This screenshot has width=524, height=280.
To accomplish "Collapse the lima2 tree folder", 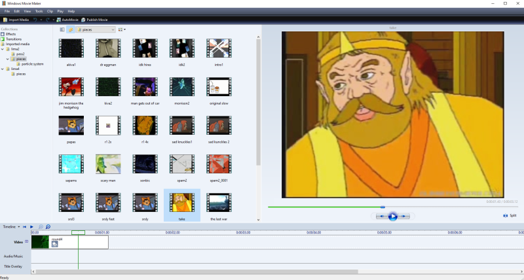I will [3, 48].
